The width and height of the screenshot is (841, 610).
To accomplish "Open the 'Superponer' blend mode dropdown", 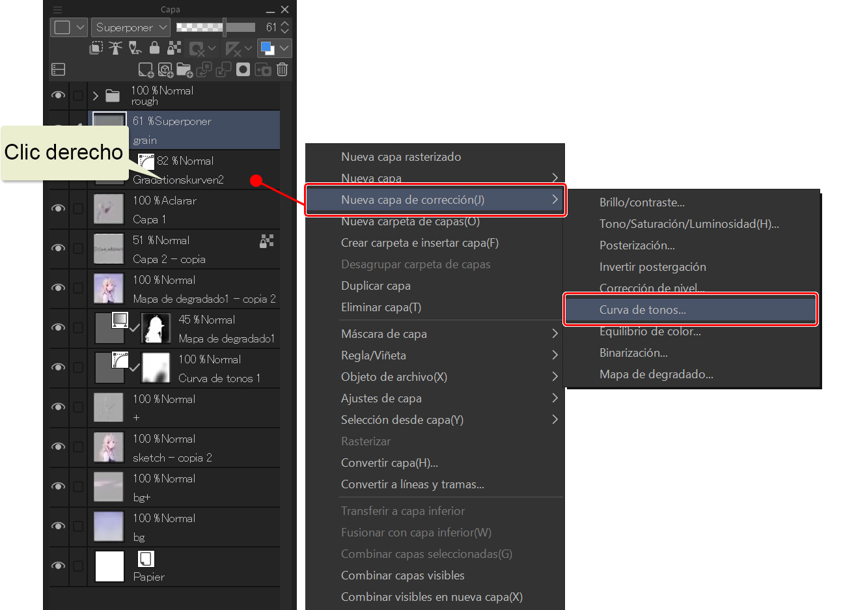I will point(131,27).
